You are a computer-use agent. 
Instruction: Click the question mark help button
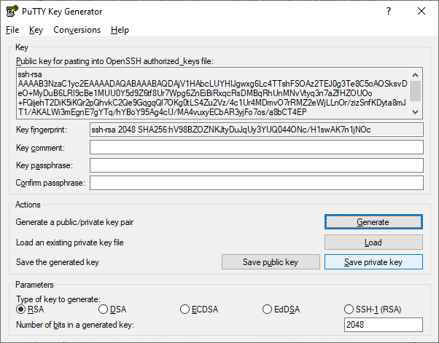point(388,12)
